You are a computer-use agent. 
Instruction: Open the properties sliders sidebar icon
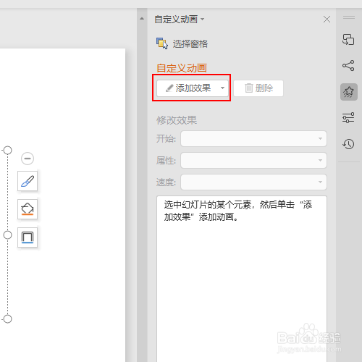[x=348, y=117]
